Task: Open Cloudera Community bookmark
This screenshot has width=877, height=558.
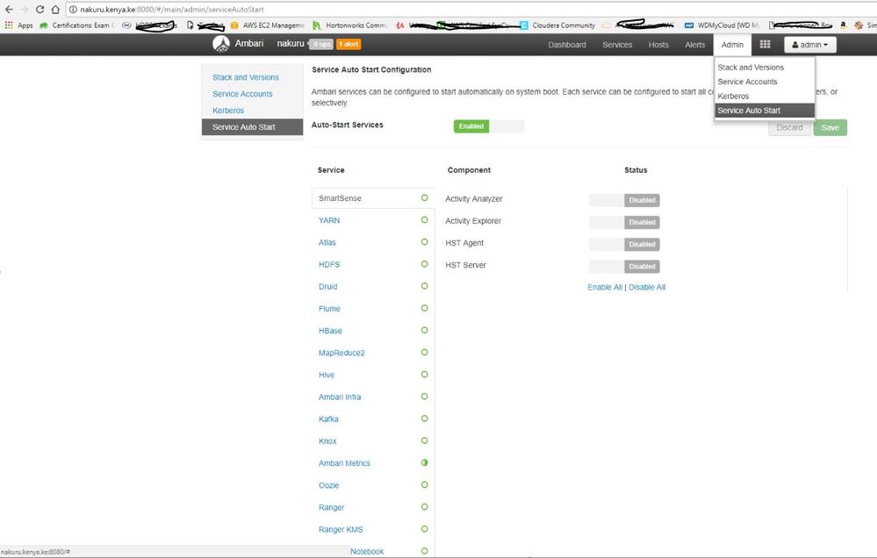Action: [557, 25]
